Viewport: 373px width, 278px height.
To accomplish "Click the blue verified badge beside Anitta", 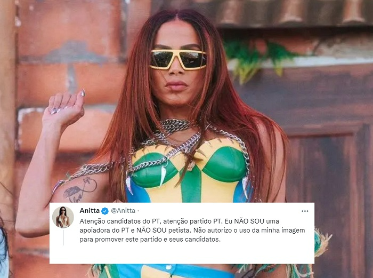I will pos(104,211).
